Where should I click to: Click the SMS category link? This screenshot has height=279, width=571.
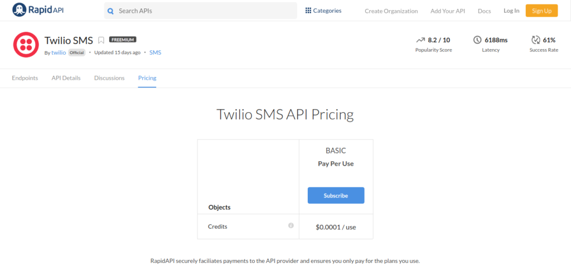pos(155,52)
